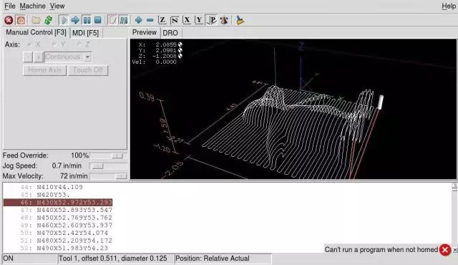Image resolution: width=458 pixels, height=265 pixels.
Task: Click scrollbar up arrow in G-code pane
Action: [454, 185]
